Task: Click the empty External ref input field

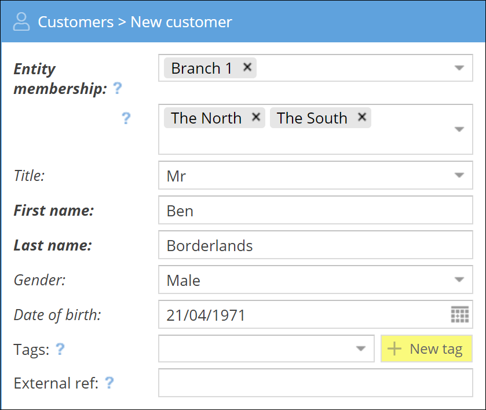Action: click(x=315, y=383)
